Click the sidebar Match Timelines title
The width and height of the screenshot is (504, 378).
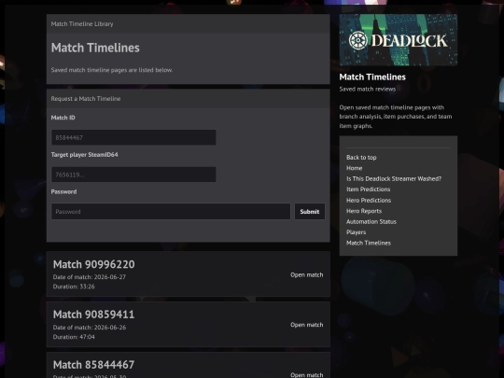pyautogui.click(x=372, y=77)
